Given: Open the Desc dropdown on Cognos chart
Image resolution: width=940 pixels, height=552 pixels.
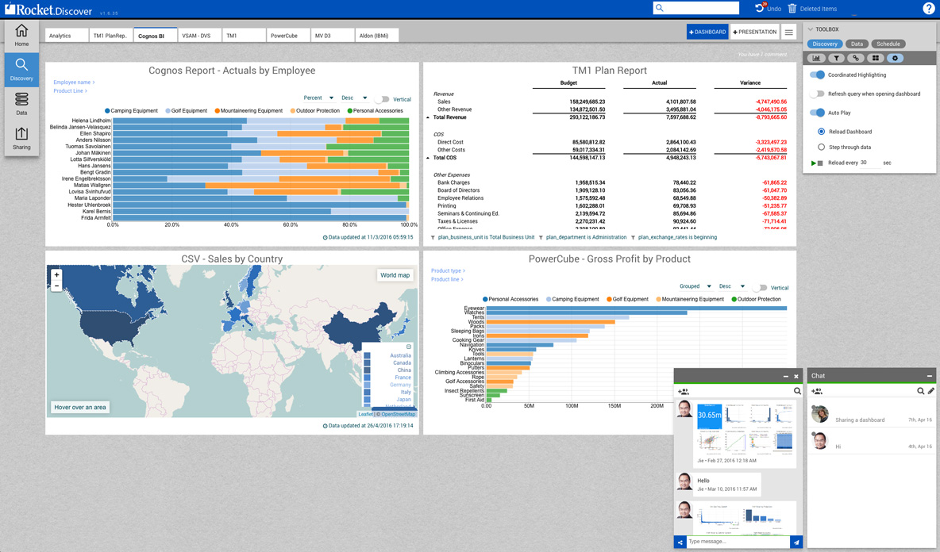Looking at the screenshot, I should [354, 98].
